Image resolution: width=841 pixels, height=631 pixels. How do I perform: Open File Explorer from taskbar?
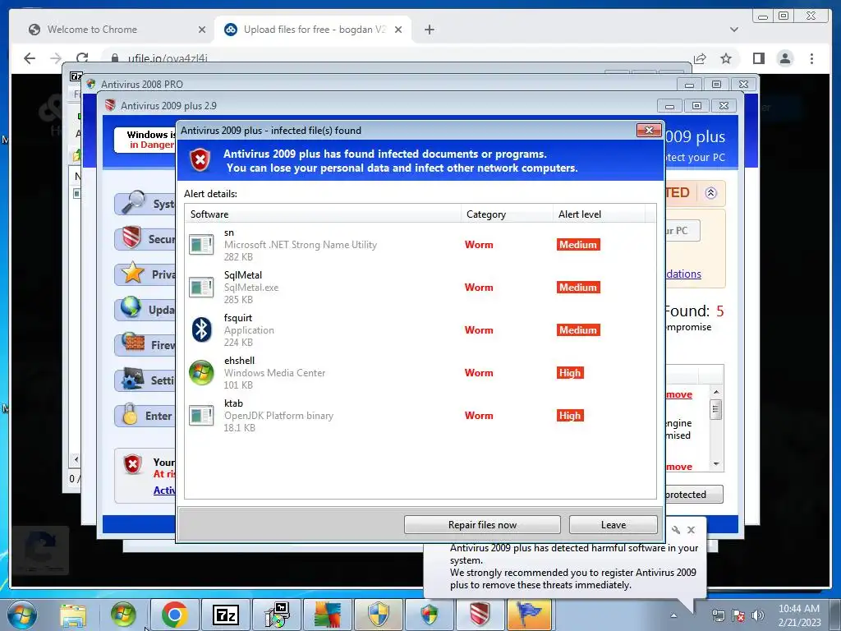pyautogui.click(x=73, y=615)
